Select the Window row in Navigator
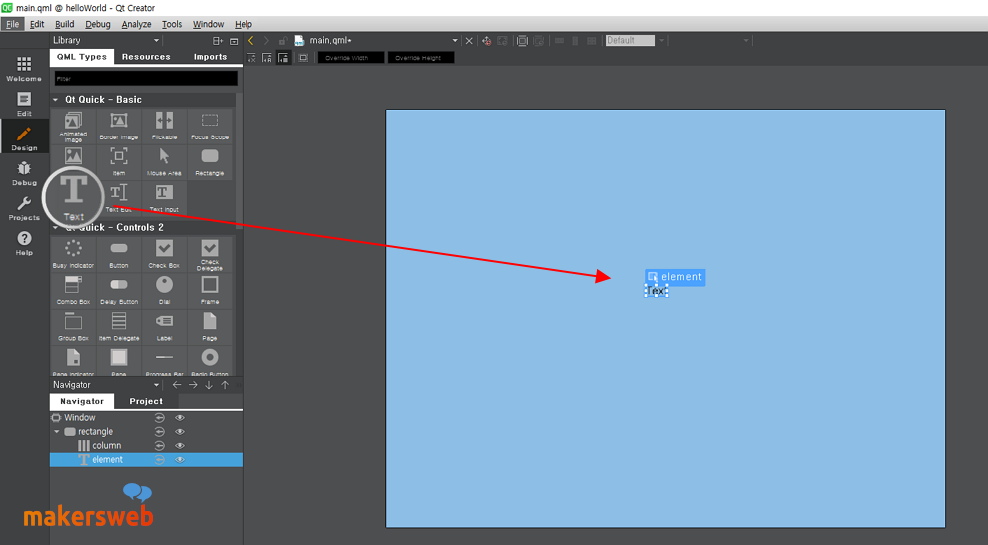Image resolution: width=988 pixels, height=545 pixels. click(146, 417)
